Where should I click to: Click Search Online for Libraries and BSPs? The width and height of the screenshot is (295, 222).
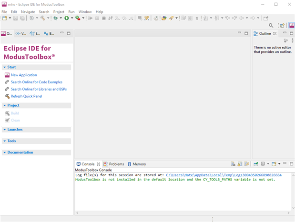(39, 89)
